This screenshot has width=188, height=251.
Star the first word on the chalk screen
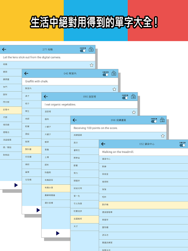[x=114, y=89]
